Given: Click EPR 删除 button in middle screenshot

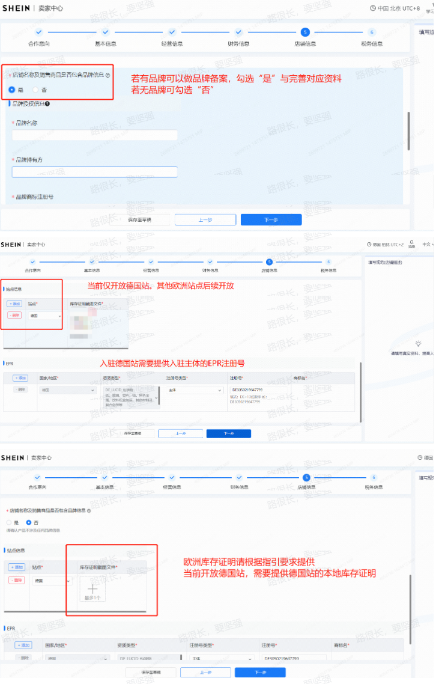Looking at the screenshot, I should [20, 389].
